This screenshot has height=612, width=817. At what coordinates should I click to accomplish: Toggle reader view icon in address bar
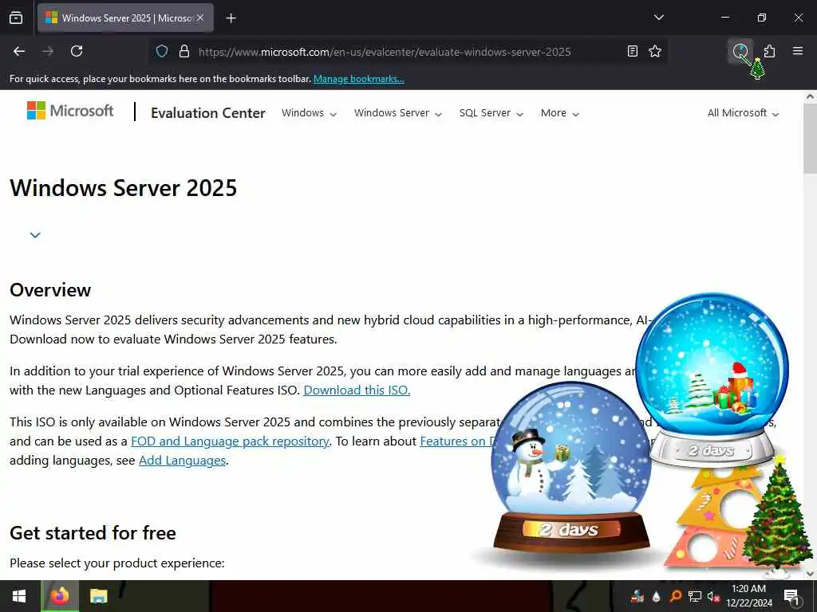pos(632,51)
